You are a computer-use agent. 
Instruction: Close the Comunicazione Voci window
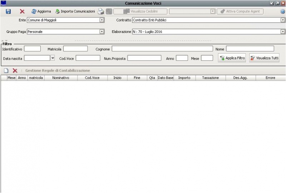click(x=283, y=3)
